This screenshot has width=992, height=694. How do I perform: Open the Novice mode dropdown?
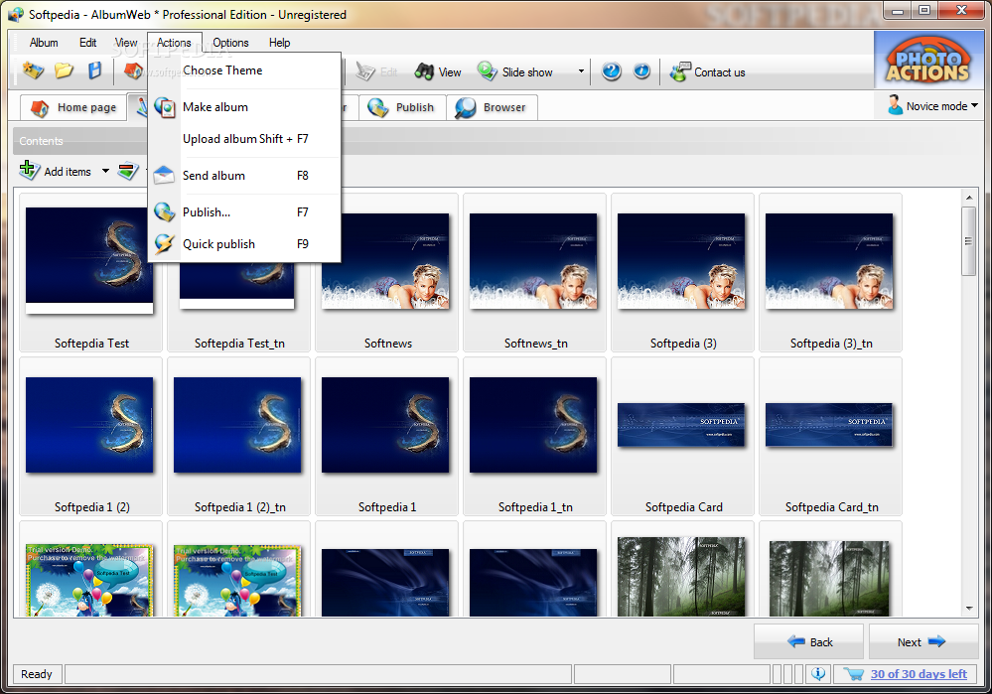coord(931,105)
